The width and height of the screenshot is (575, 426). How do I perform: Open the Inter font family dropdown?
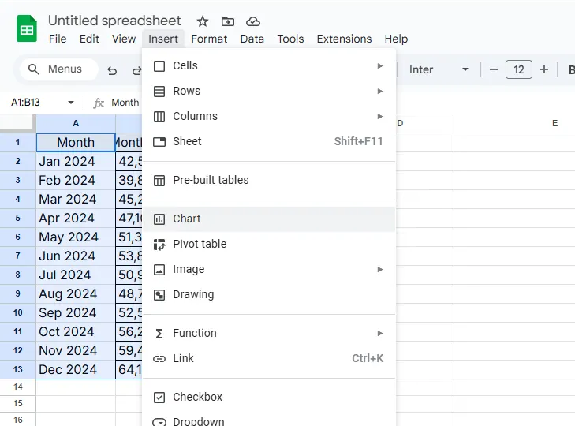[x=439, y=69]
